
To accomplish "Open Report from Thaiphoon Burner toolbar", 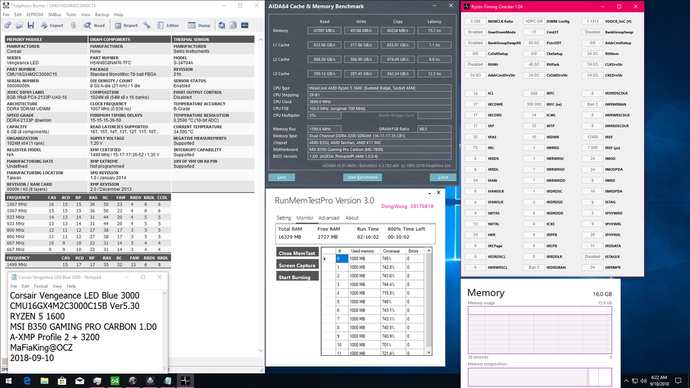I will (126, 25).
